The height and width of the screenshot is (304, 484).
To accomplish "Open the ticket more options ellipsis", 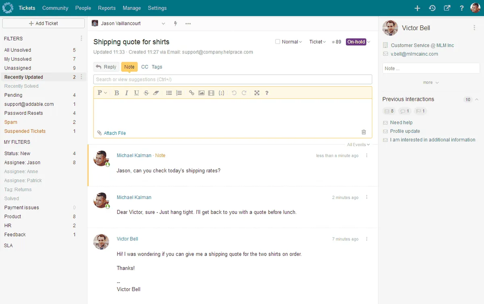I will click(x=188, y=23).
